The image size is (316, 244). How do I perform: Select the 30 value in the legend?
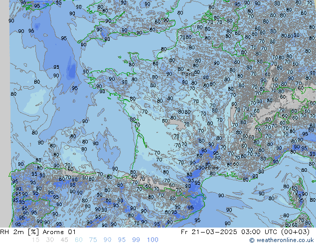pos(50,240)
